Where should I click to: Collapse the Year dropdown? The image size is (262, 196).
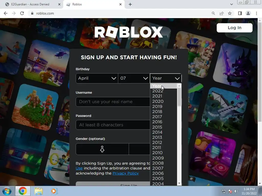(166, 78)
